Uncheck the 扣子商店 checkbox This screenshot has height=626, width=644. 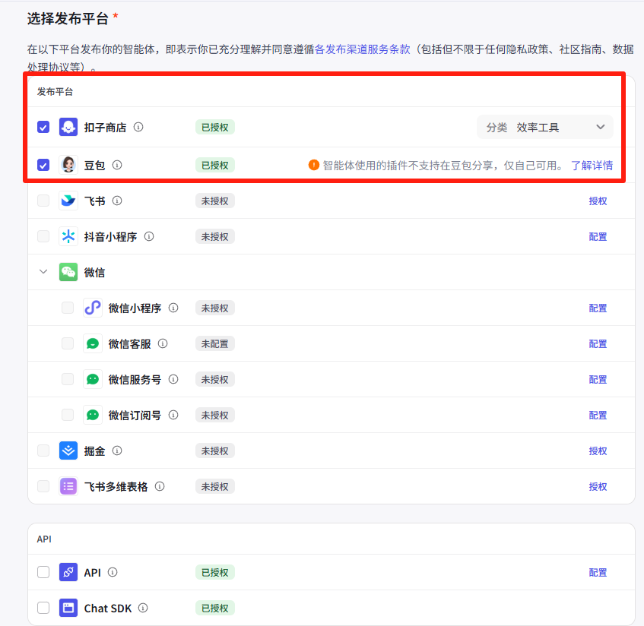(43, 127)
